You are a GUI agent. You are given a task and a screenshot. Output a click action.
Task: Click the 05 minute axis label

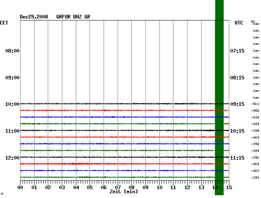point(90,188)
